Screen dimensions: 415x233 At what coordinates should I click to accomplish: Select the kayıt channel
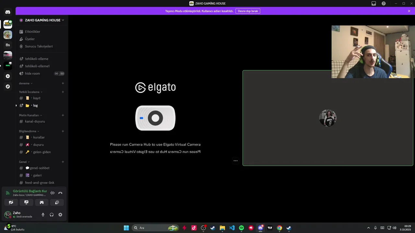[x=41, y=98]
